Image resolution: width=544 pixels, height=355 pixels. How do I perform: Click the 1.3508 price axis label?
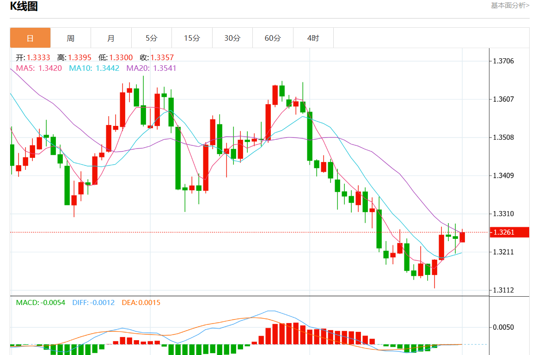click(503, 137)
